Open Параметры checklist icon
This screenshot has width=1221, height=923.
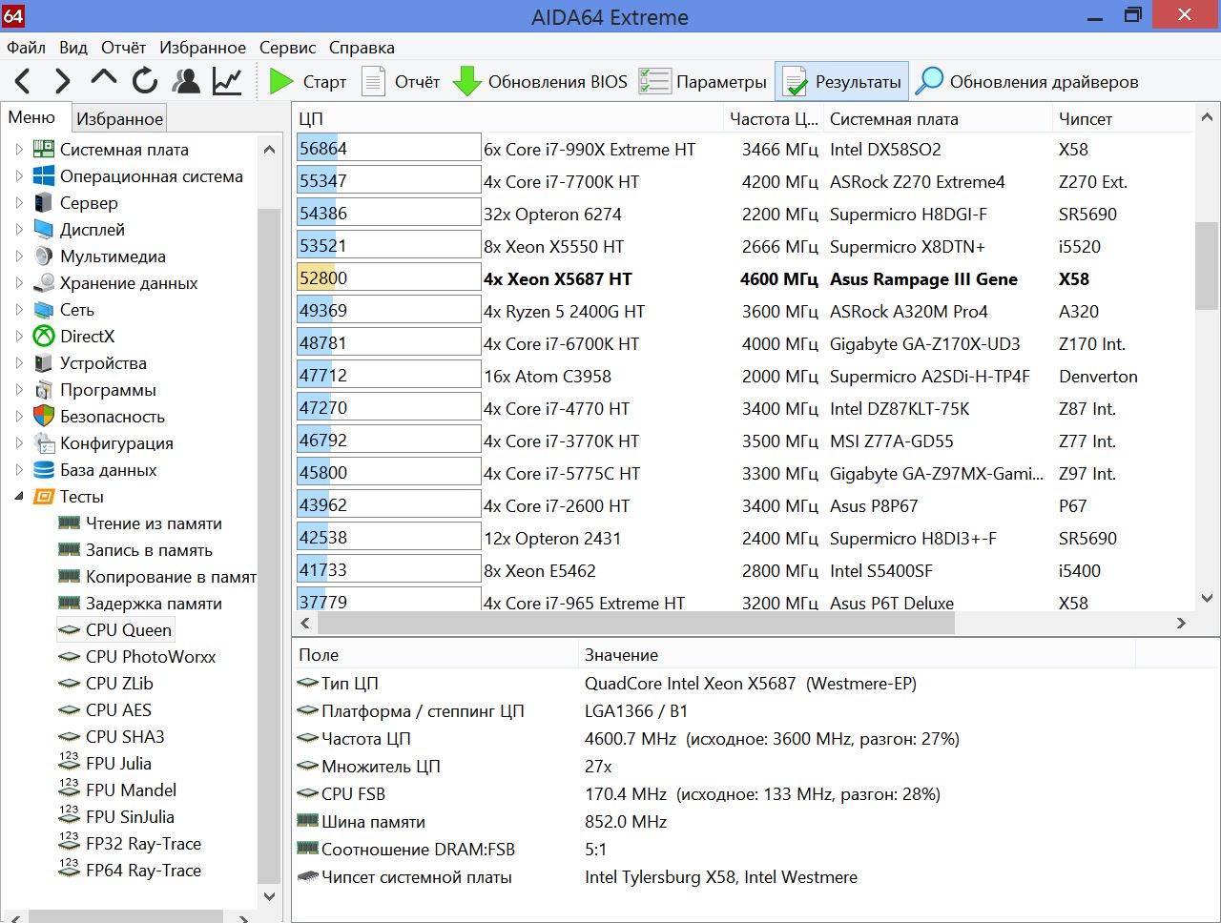654,82
